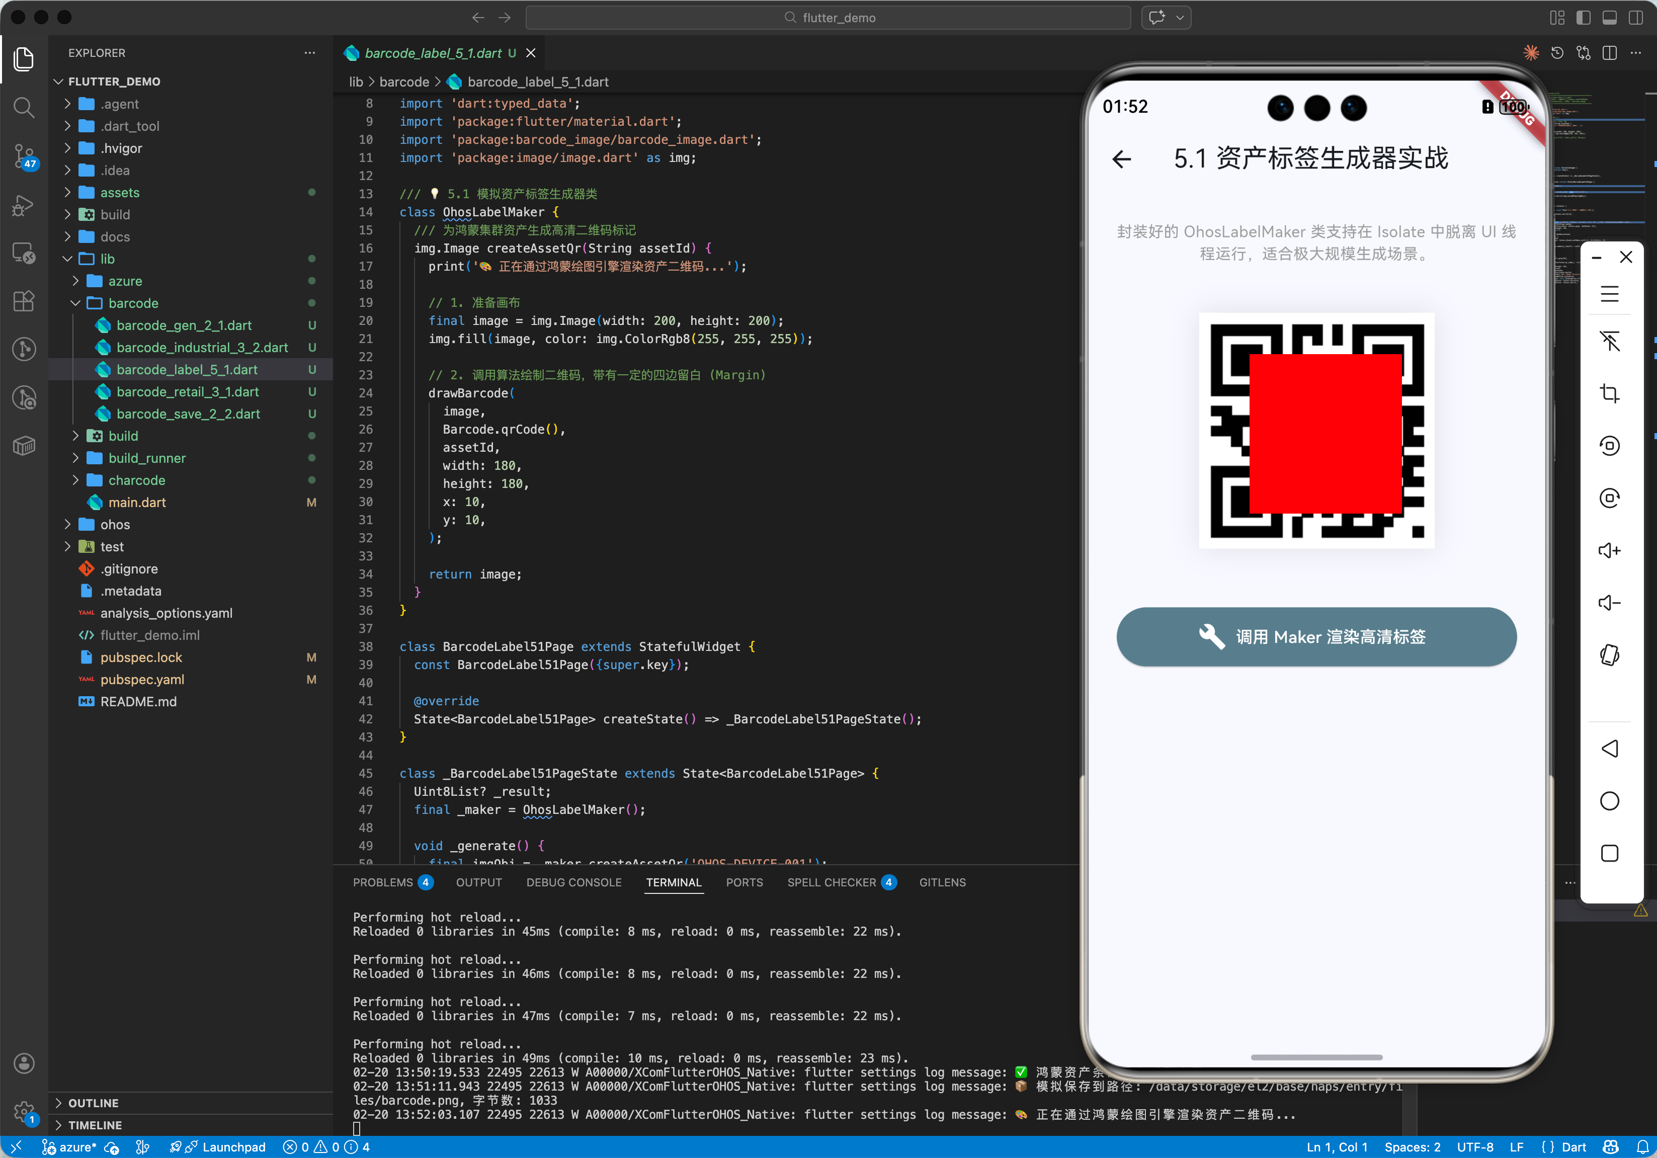Click emulator screenshot crop icon

coord(1609,393)
